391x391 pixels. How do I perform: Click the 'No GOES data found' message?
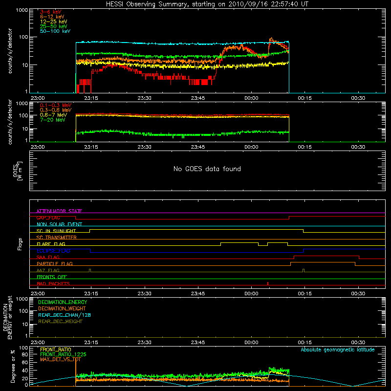click(207, 169)
